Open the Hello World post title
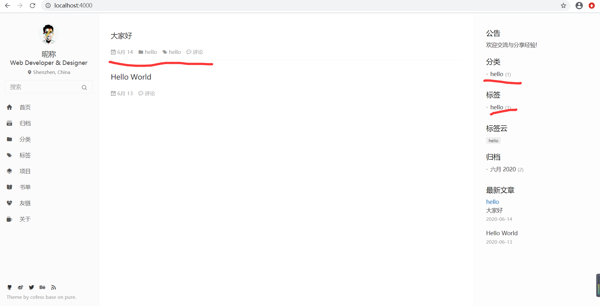Image resolution: width=600 pixels, height=306 pixels. pos(131,77)
